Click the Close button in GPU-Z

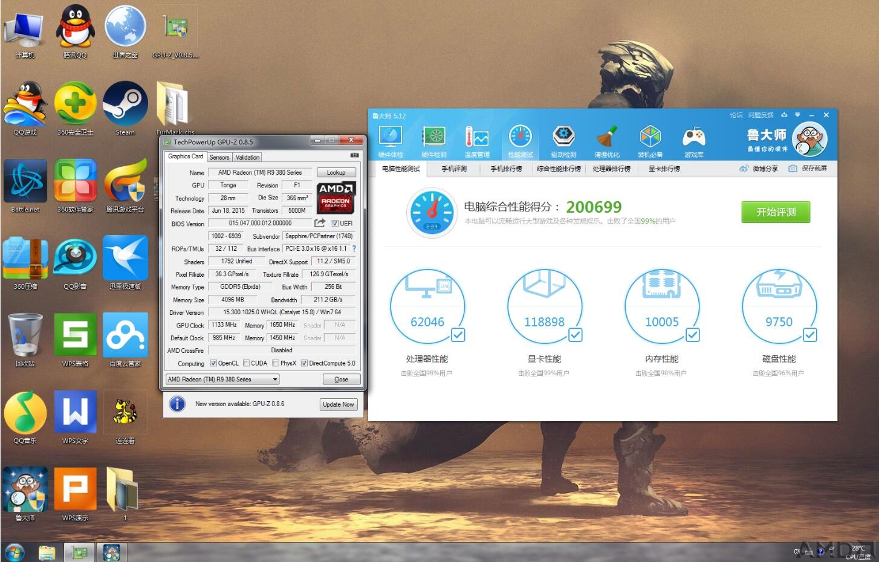coord(341,380)
